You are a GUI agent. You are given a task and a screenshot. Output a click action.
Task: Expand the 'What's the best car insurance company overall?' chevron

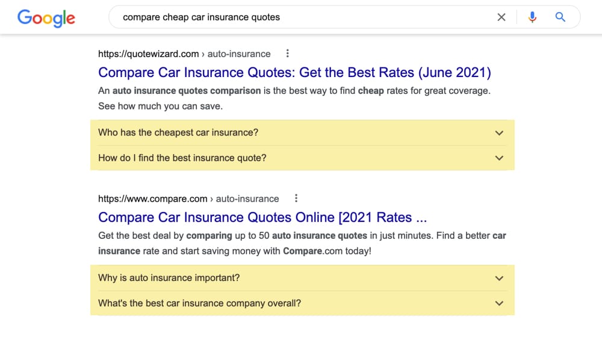point(498,303)
